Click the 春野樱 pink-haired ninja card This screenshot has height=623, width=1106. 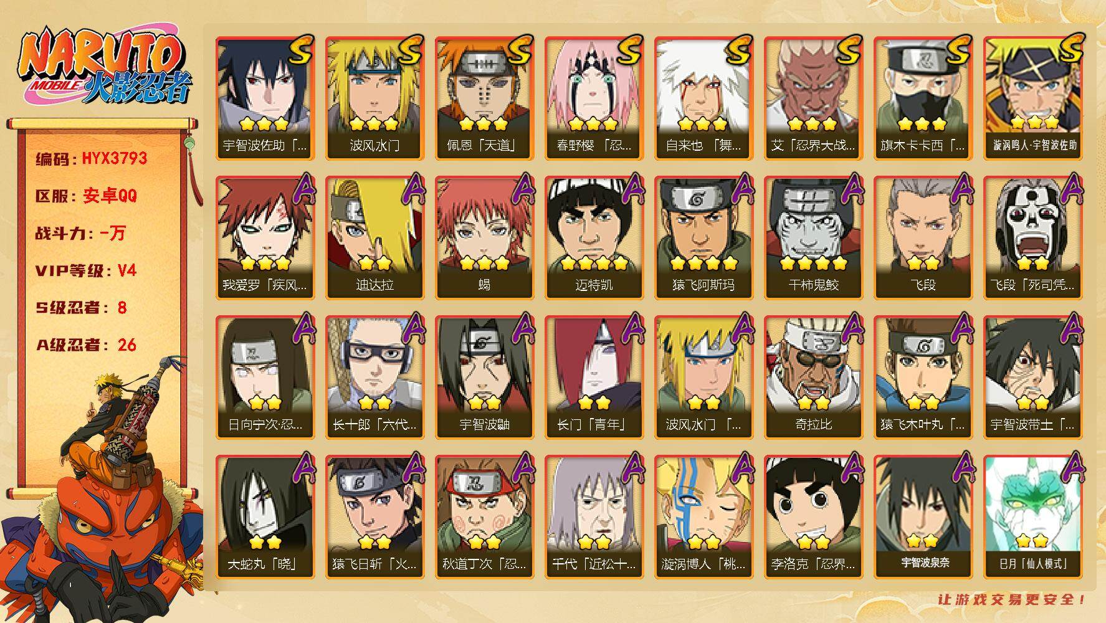[594, 98]
